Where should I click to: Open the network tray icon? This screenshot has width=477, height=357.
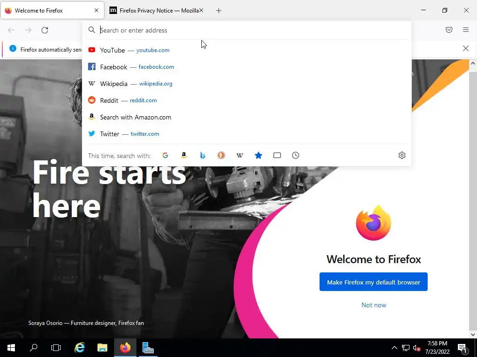[406, 348]
